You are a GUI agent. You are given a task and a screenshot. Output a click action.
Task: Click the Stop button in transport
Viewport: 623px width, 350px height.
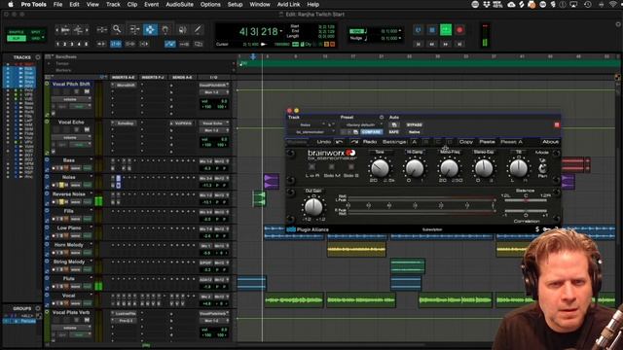(432, 30)
